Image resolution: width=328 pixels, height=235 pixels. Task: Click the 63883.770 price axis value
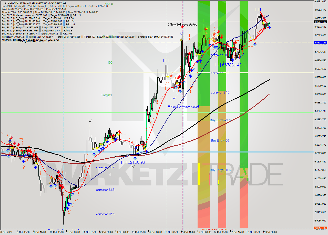(320, 119)
